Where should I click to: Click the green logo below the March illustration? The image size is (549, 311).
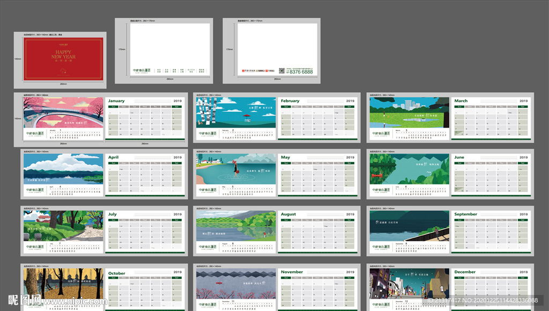(381, 134)
